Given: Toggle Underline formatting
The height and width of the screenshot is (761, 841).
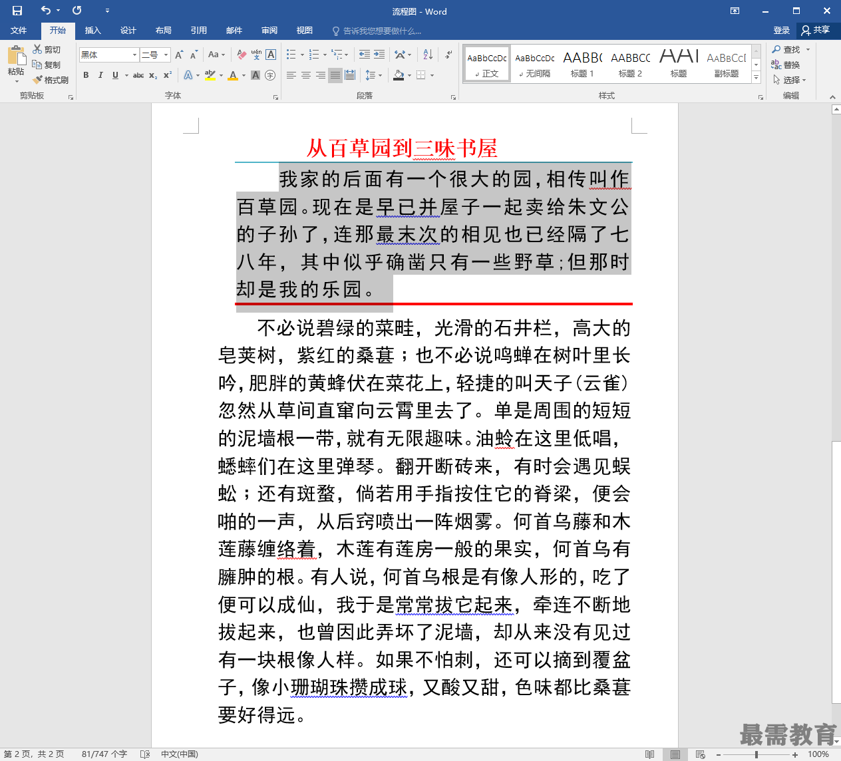Looking at the screenshot, I should point(115,75).
